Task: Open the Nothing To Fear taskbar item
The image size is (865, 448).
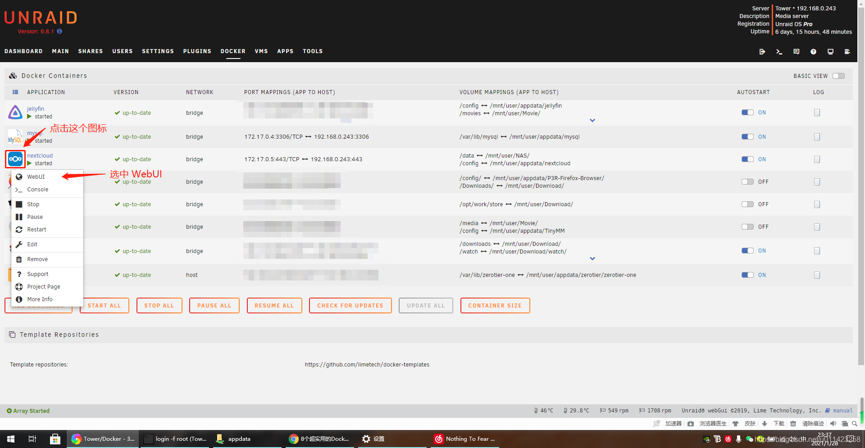Action: point(464,439)
